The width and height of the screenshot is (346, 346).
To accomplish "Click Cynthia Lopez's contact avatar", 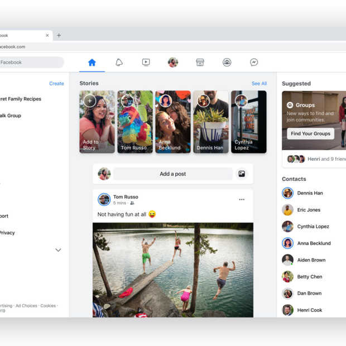I will (x=288, y=227).
